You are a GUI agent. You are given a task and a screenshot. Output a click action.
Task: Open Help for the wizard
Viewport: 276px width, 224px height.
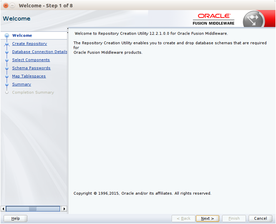point(16,218)
